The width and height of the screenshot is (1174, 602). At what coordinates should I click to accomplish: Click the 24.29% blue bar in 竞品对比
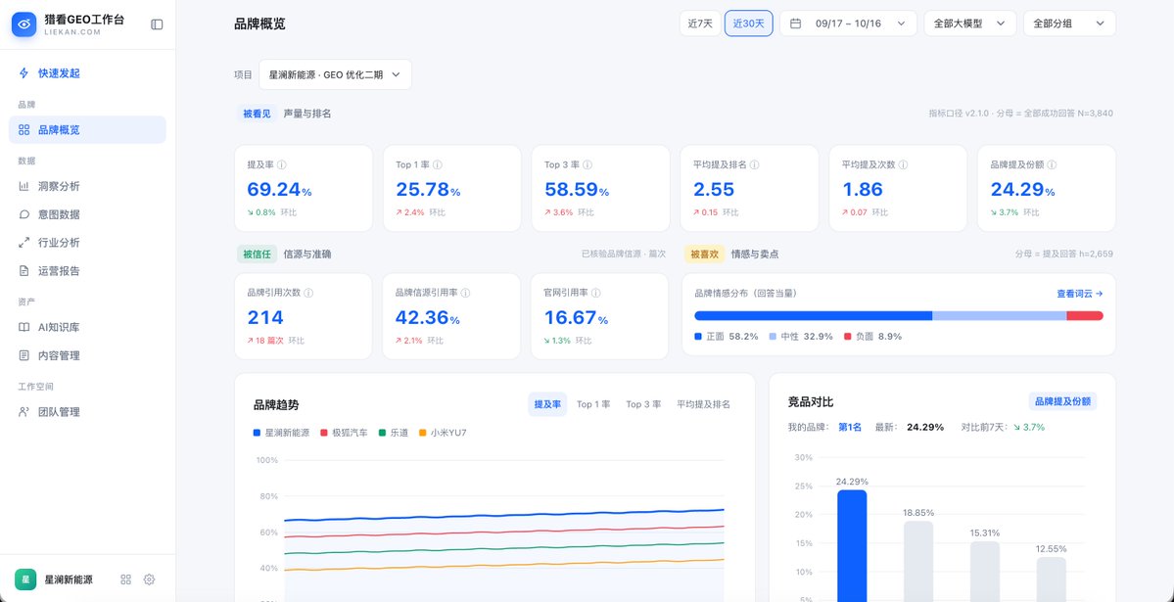click(x=852, y=546)
